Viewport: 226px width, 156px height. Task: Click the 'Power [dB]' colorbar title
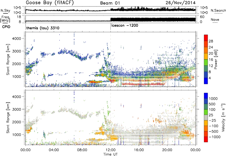click(x=216, y=59)
